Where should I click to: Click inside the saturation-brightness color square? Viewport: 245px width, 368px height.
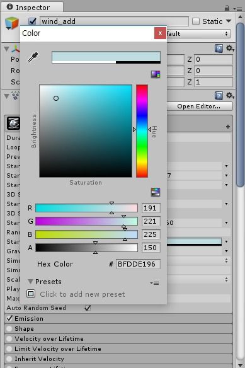pos(86,131)
